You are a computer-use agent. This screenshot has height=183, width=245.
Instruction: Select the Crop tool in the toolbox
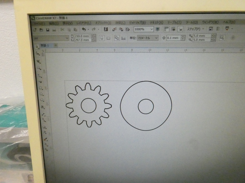pos(39,62)
